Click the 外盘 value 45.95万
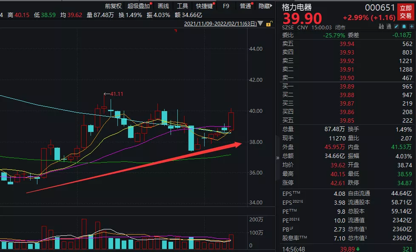 pyautogui.click(x=335, y=147)
